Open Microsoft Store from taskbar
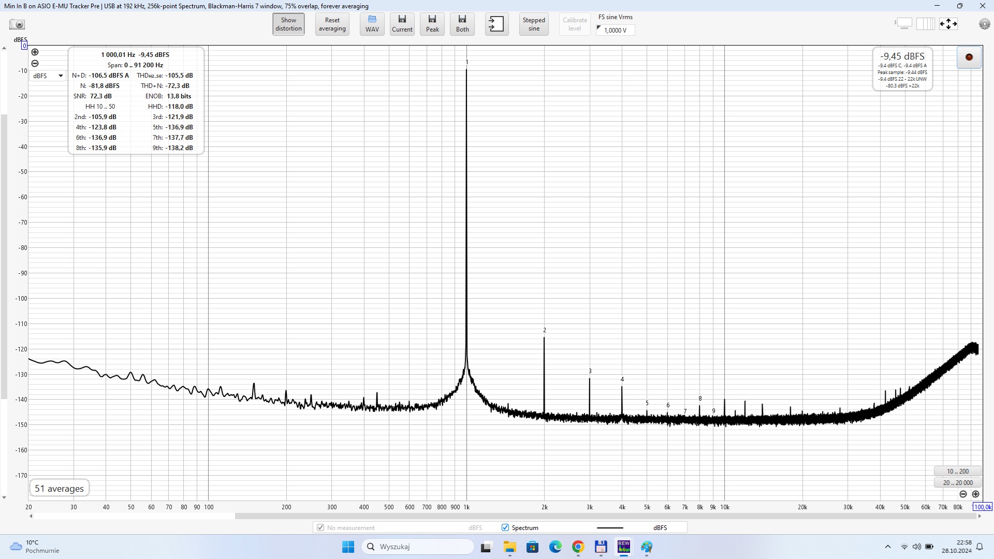994x559 pixels. [532, 547]
